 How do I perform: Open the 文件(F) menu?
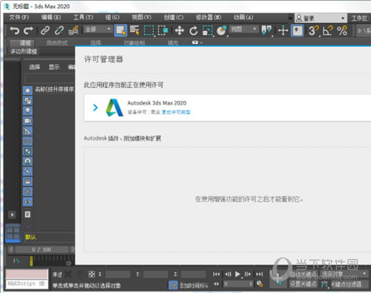(x=19, y=18)
